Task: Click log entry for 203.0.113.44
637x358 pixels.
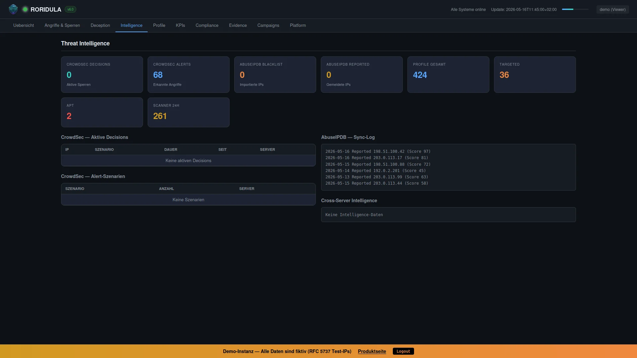Action: tap(377, 183)
